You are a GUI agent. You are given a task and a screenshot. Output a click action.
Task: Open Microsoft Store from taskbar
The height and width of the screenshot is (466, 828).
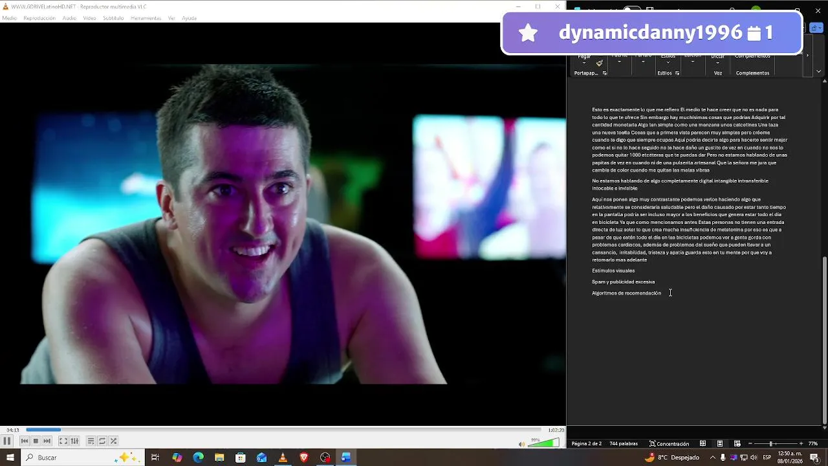tap(241, 458)
